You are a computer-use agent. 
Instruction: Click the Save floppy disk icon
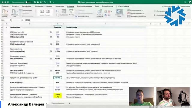click(x=38, y=2)
